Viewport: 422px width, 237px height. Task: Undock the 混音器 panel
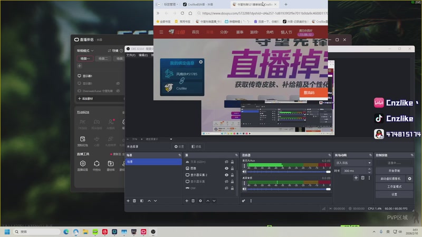point(329,155)
